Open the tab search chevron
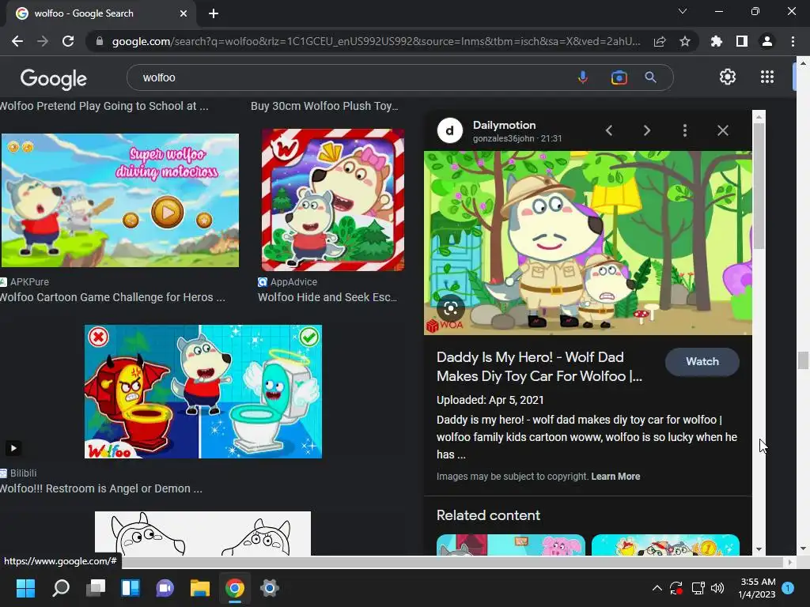 click(x=683, y=11)
